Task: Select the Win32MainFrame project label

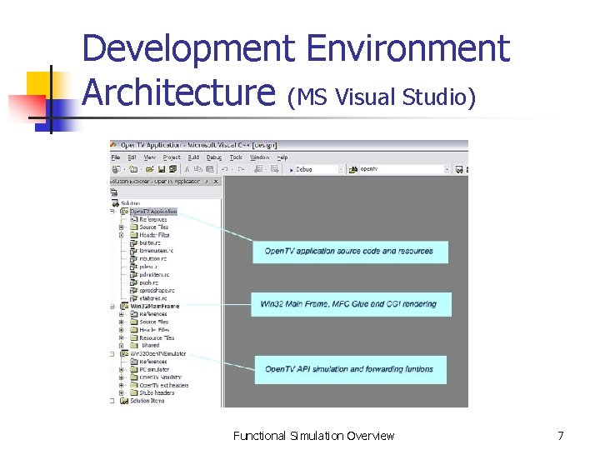Action: [x=155, y=306]
